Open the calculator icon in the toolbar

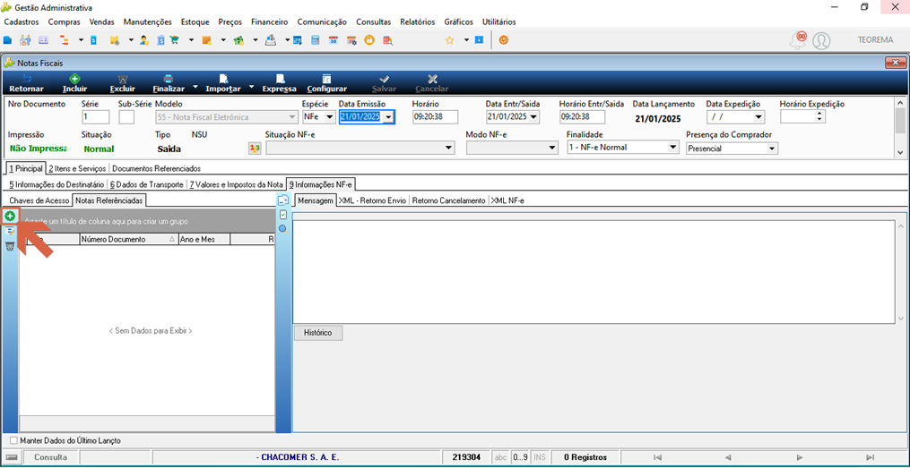click(x=315, y=40)
